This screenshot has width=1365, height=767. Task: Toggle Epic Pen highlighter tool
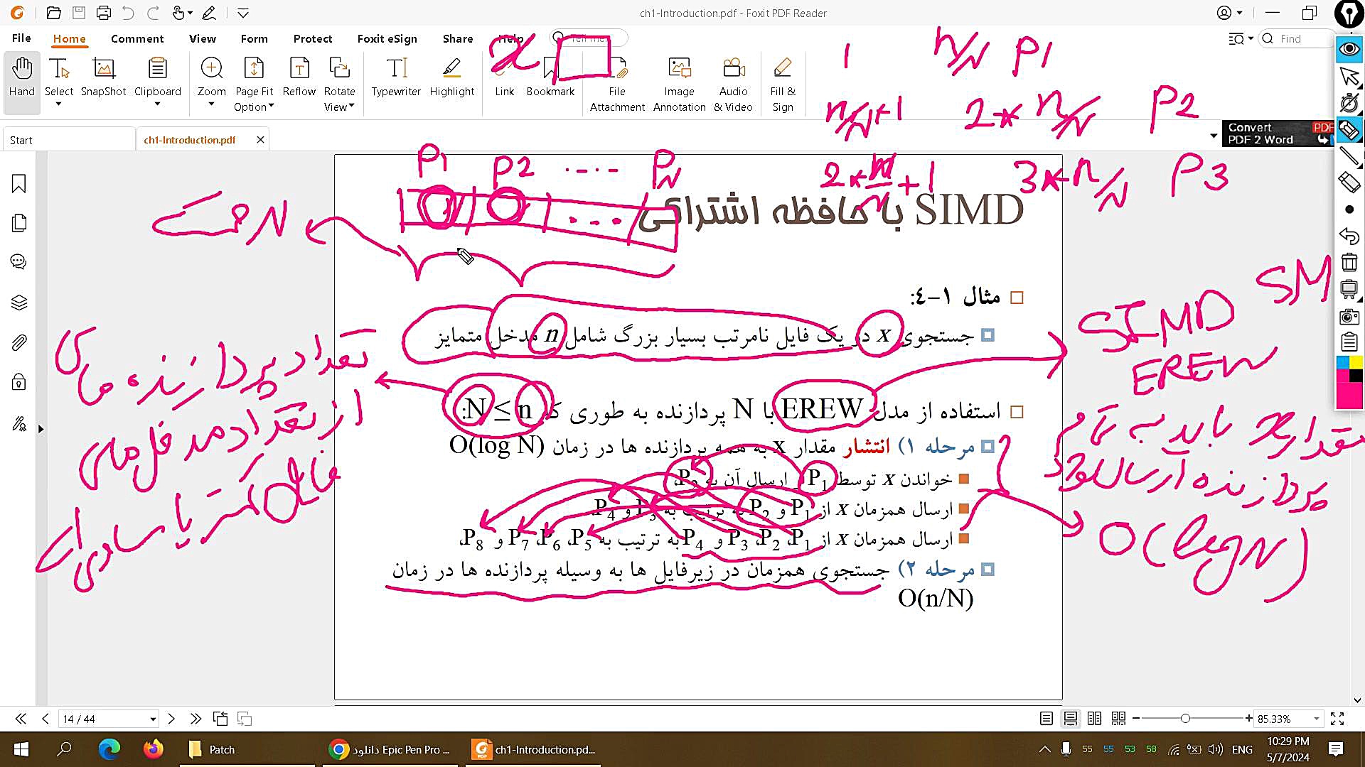tap(1349, 130)
